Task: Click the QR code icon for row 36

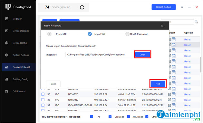Action: coord(169,100)
